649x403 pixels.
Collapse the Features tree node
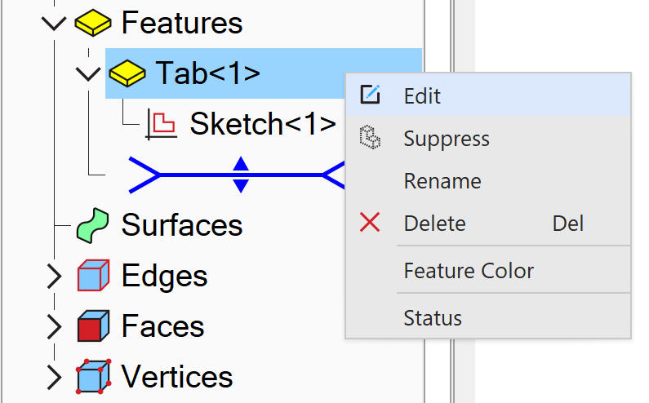click(54, 23)
